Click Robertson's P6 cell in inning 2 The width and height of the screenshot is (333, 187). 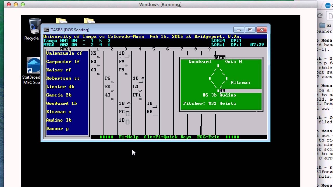(108, 78)
